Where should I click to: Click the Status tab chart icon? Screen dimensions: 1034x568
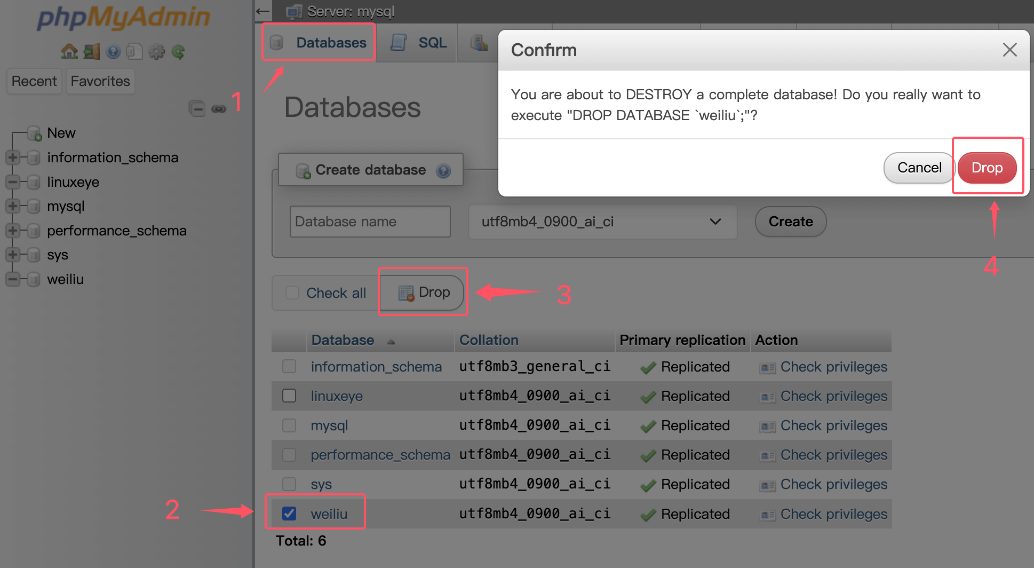[x=479, y=43]
